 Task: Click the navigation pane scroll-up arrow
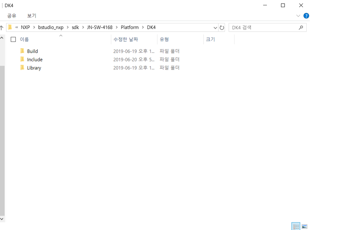click(2, 38)
